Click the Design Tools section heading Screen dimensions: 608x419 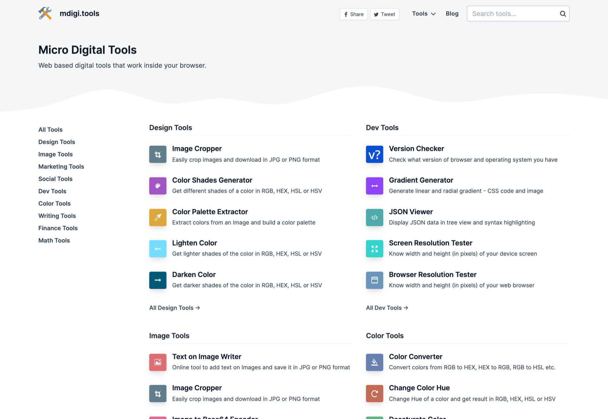[171, 128]
